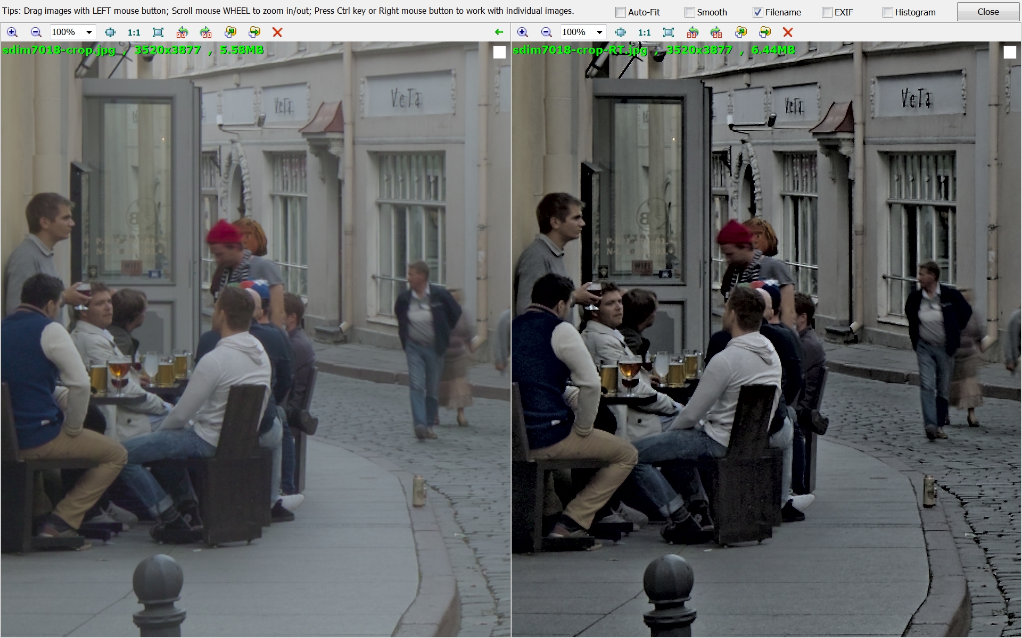1022x638 pixels.
Task: Click the green arrow in left toolbar
Action: (499, 32)
